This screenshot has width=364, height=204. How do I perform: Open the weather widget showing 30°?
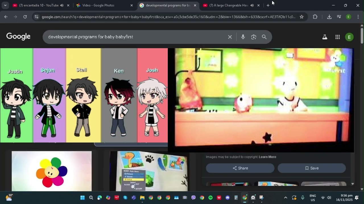9,197
